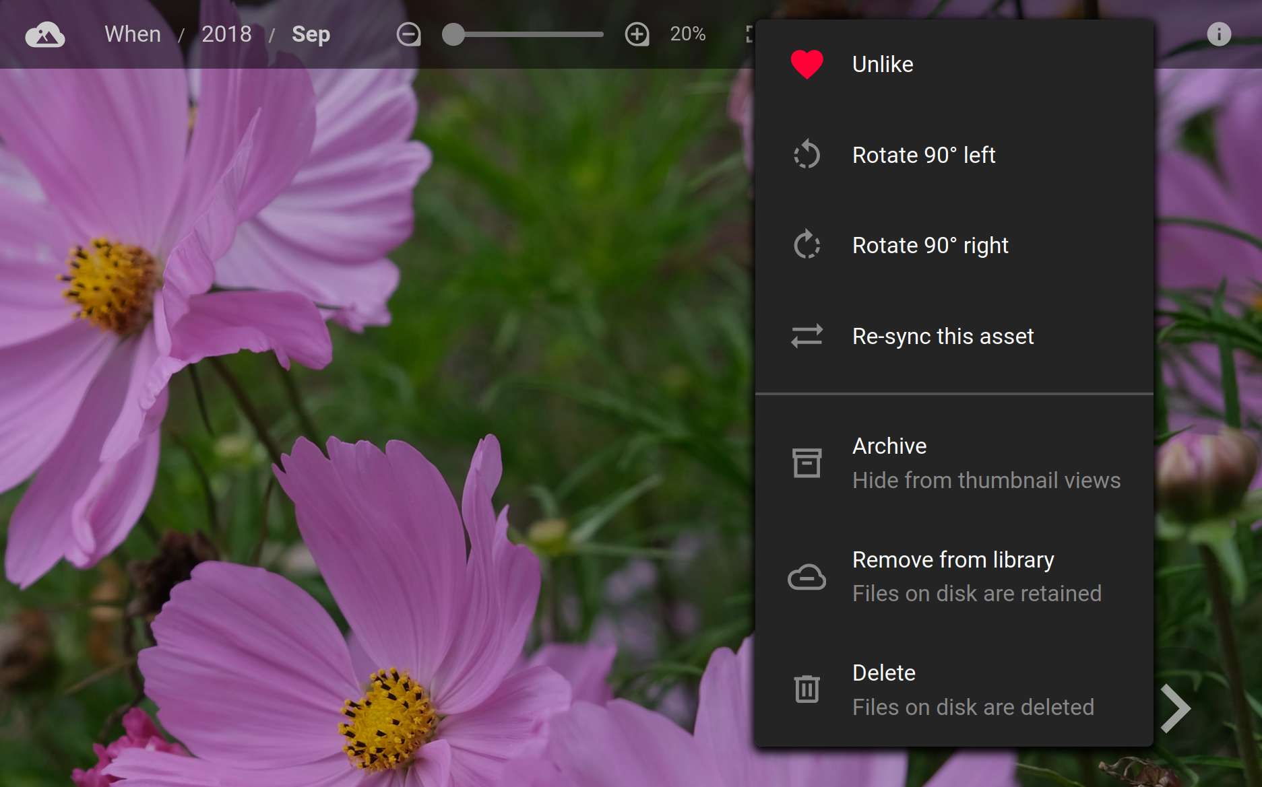Go to the When breadcrumb
Screen dimensions: 1262x787
[133, 34]
